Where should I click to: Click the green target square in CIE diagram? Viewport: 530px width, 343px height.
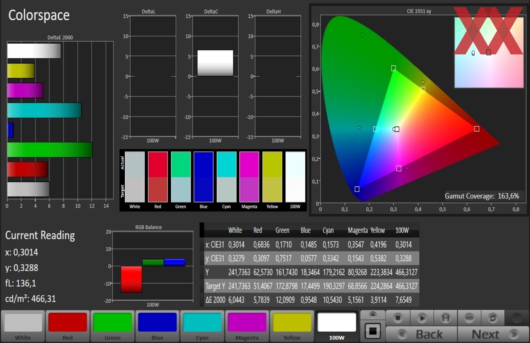coord(394,69)
